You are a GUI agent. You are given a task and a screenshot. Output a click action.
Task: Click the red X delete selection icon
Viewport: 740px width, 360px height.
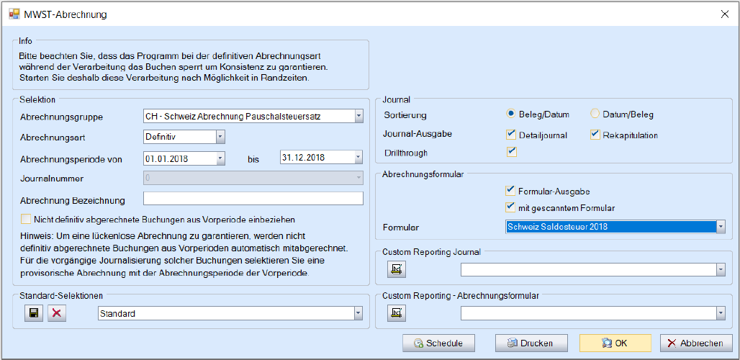coord(57,313)
